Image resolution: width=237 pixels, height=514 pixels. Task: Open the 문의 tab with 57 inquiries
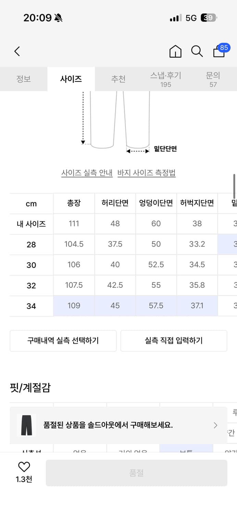click(x=213, y=79)
